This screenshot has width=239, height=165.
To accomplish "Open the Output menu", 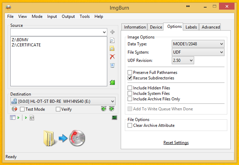I will coord(68,16).
